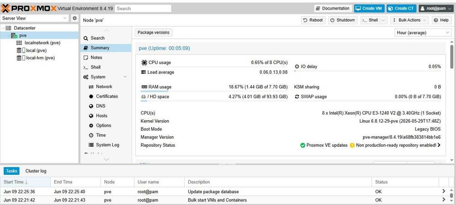Click the Reboot button
This screenshot has height=205, width=456.
click(x=313, y=20)
